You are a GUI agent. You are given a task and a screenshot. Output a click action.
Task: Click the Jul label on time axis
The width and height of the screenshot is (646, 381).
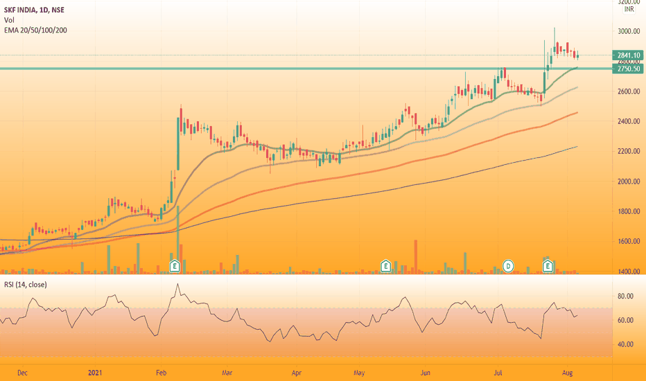[x=498, y=373]
